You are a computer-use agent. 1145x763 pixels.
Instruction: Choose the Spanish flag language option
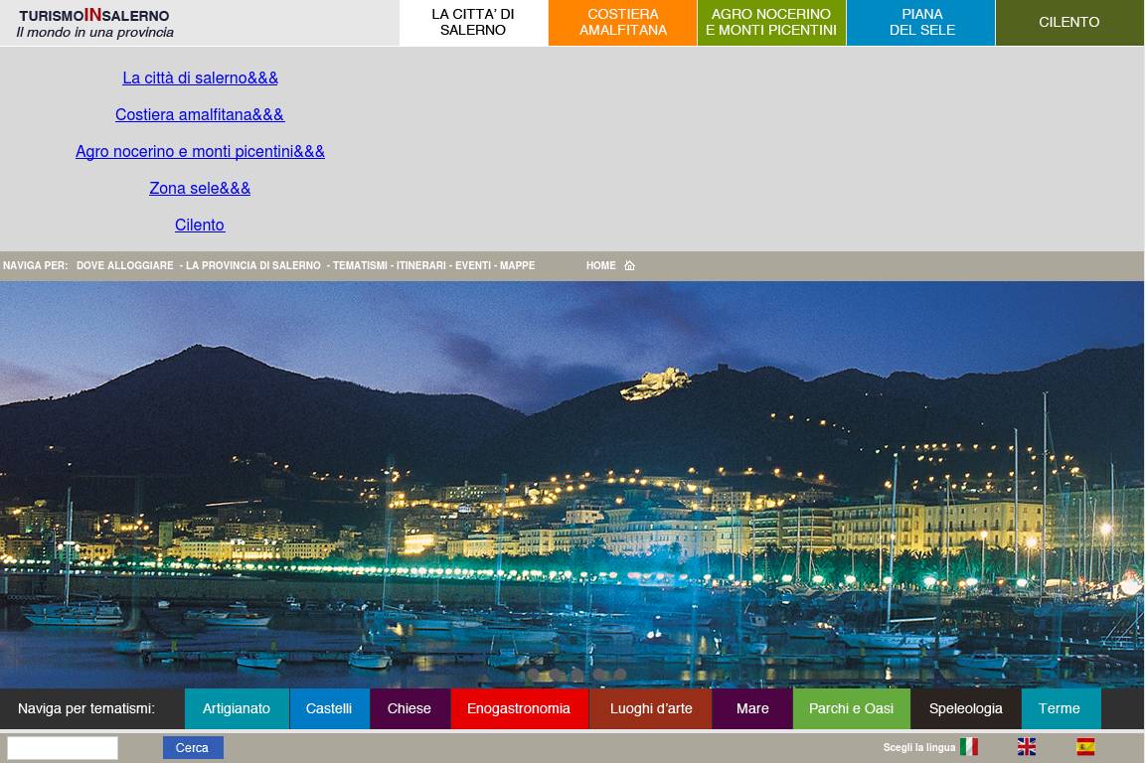1085,747
